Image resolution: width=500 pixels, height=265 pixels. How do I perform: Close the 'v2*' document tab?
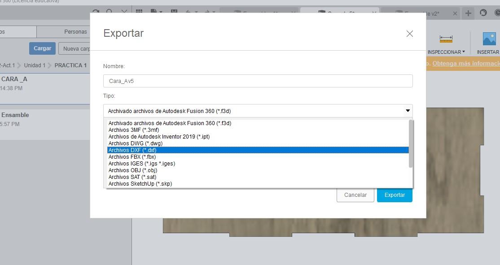tap(455, 13)
